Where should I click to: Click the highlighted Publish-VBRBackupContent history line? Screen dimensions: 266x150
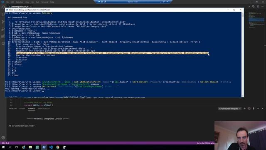[112, 53]
